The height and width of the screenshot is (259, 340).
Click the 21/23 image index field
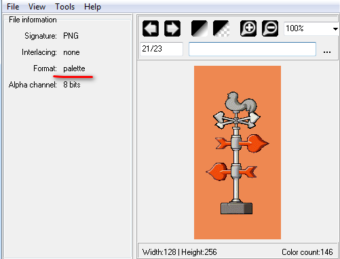click(162, 49)
